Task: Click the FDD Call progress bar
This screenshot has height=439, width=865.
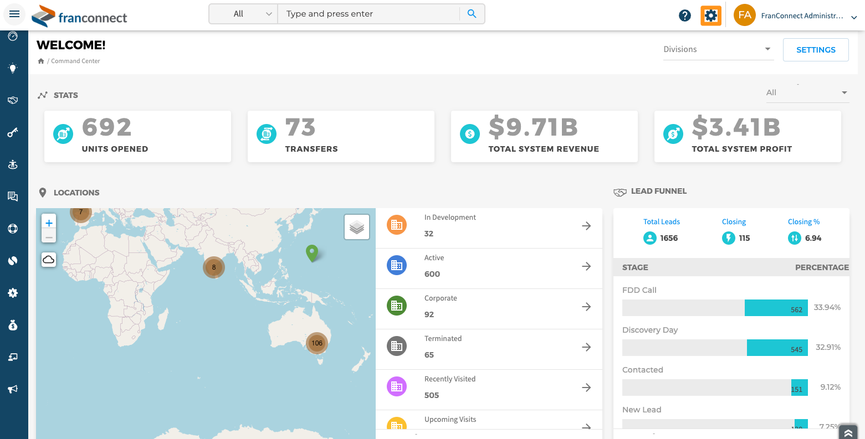Action: point(715,308)
